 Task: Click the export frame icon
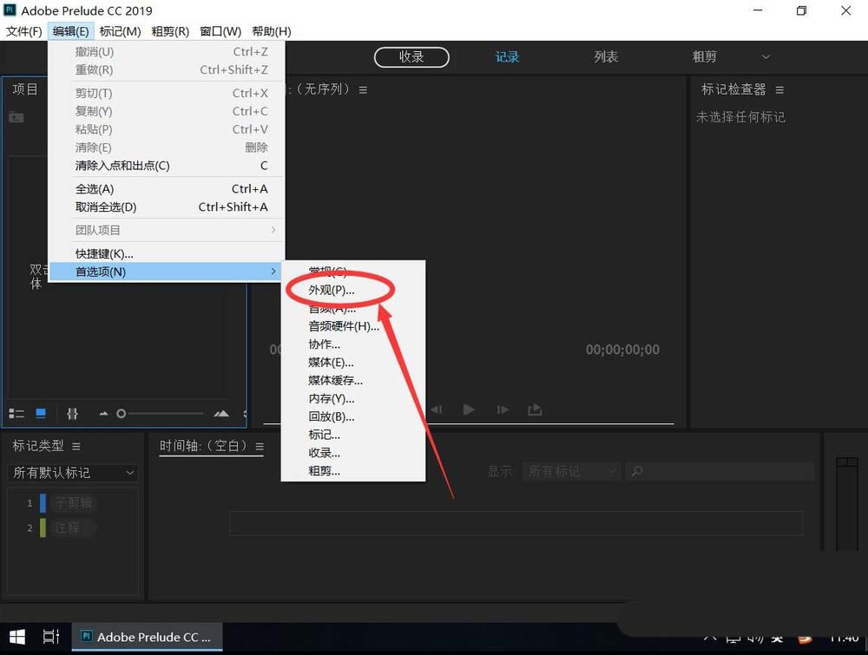click(535, 410)
